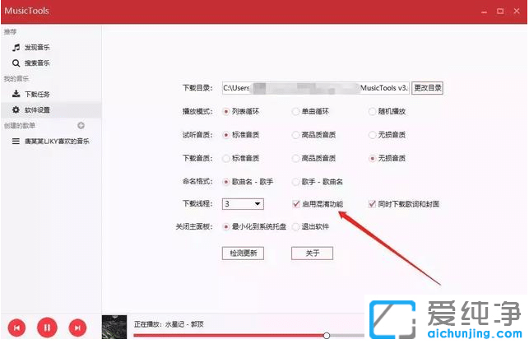Toggle the 启用混淆功能 checkbox
Image resolution: width=529 pixels, height=344 pixels.
pyautogui.click(x=296, y=204)
